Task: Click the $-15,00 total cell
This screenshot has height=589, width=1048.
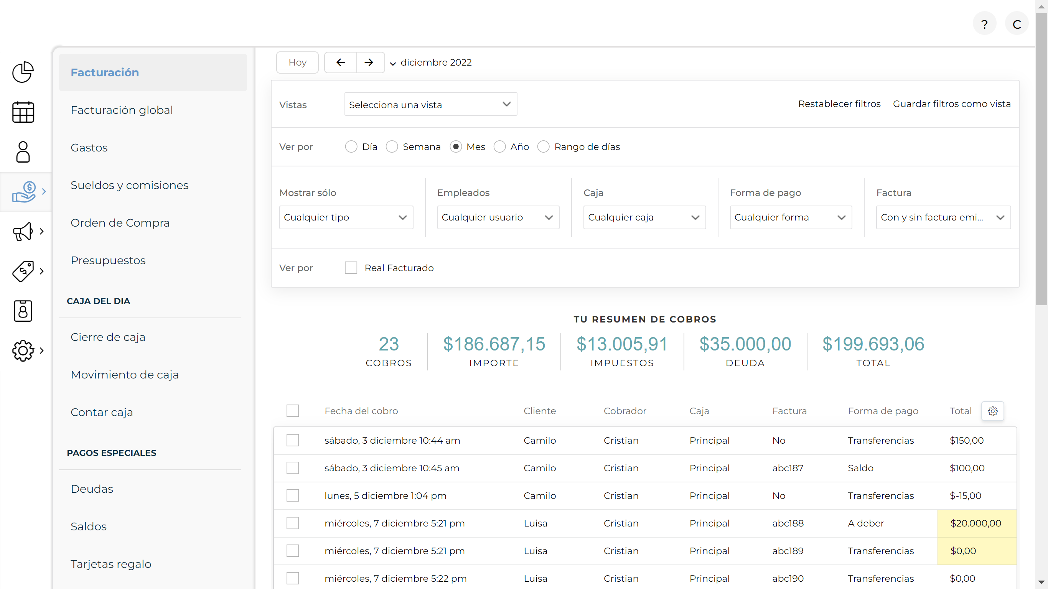Action: [965, 495]
